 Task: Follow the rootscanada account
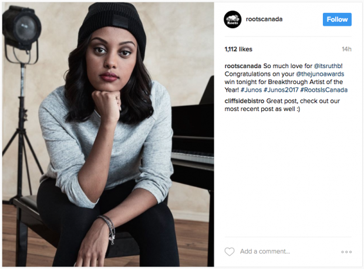337,19
